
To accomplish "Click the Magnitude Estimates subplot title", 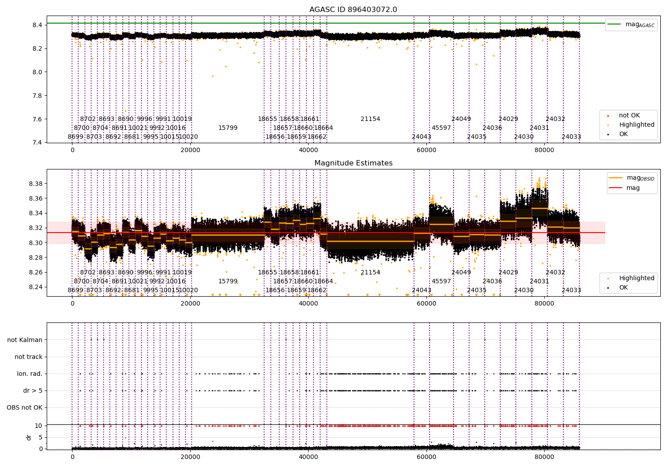I will coord(354,163).
